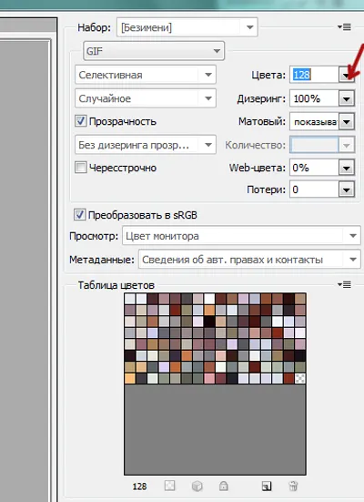The width and height of the screenshot is (364, 502).
Task: Expand the Дизеринг 100% dropdown arrow
Action: pos(347,98)
